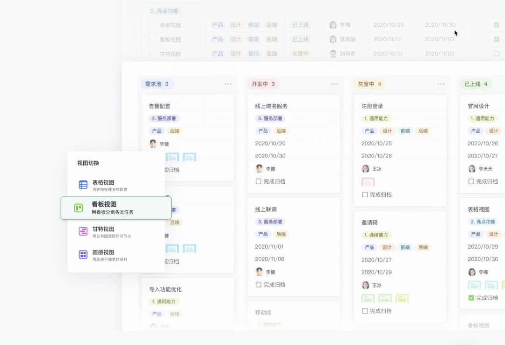Image resolution: width=505 pixels, height=345 pixels.
Task: Open the 线上联调 card title
Action: 266,209
